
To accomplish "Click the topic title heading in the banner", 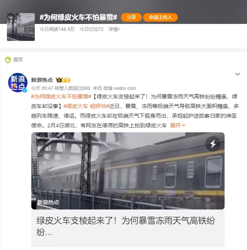I will (x=78, y=17).
